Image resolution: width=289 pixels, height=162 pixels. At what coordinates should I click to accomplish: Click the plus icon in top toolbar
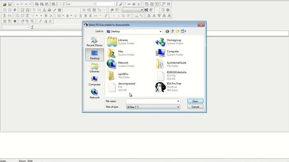click(134, 4)
